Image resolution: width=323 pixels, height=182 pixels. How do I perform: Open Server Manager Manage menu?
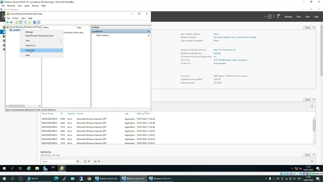point(288,17)
